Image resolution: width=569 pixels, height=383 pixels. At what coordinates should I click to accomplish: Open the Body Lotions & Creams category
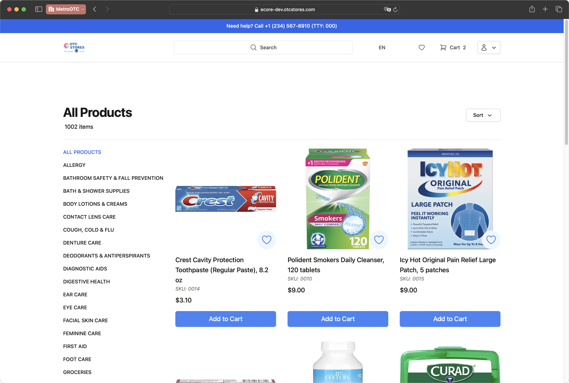[95, 204]
